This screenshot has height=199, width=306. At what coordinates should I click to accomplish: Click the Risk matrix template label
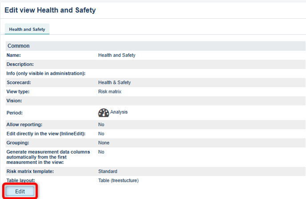30,171
